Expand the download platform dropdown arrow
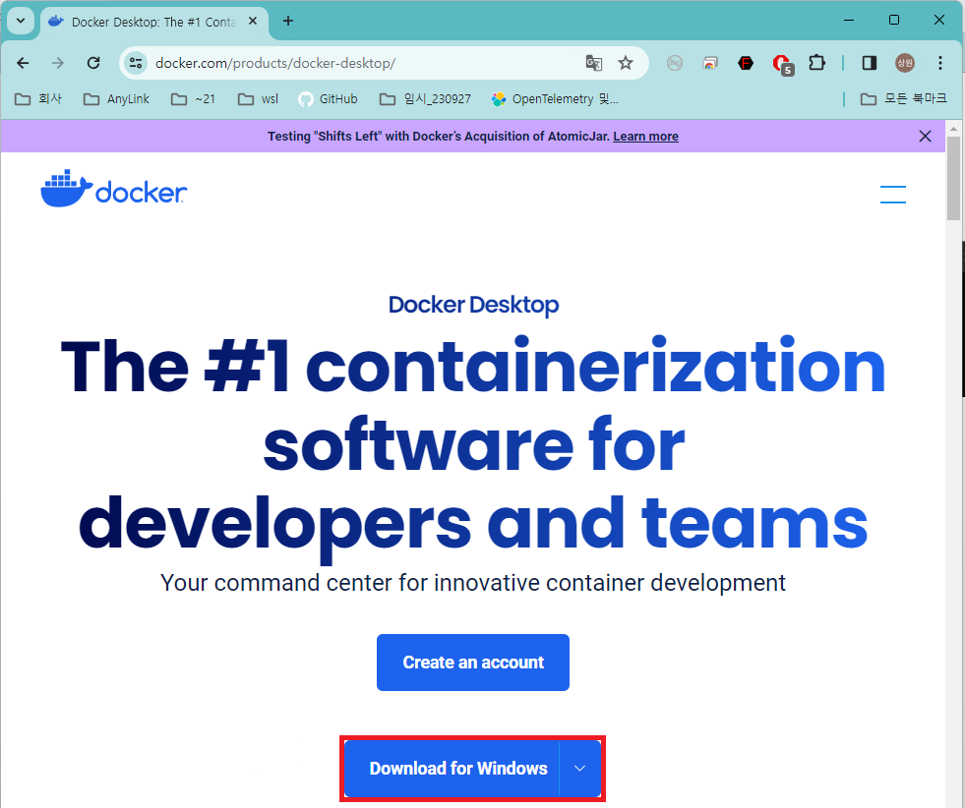The height and width of the screenshot is (808, 965). [579, 769]
